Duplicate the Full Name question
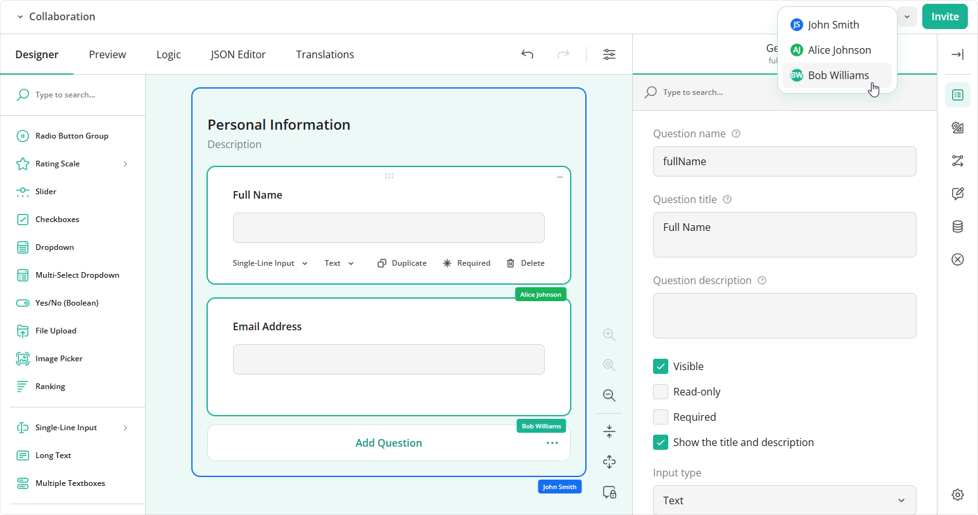The height and width of the screenshot is (515, 978). pos(402,263)
